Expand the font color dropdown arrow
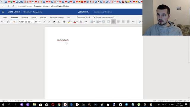190x107 pixels. [x=77, y=22]
